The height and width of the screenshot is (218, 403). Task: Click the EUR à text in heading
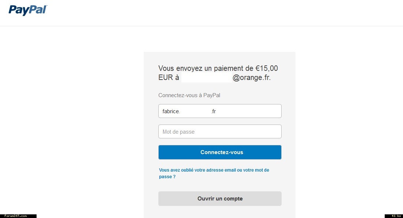click(169, 77)
